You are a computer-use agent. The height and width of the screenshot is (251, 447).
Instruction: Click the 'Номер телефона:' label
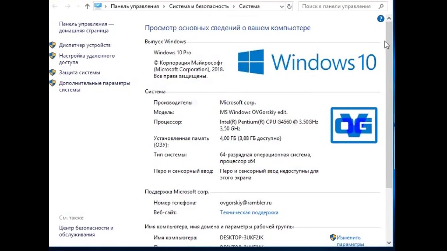point(175,203)
